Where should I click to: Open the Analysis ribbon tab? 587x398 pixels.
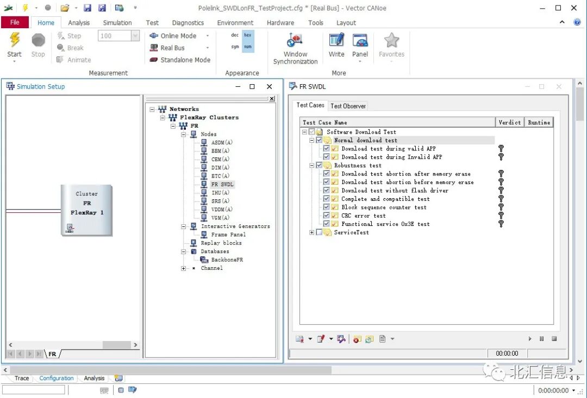pos(79,23)
